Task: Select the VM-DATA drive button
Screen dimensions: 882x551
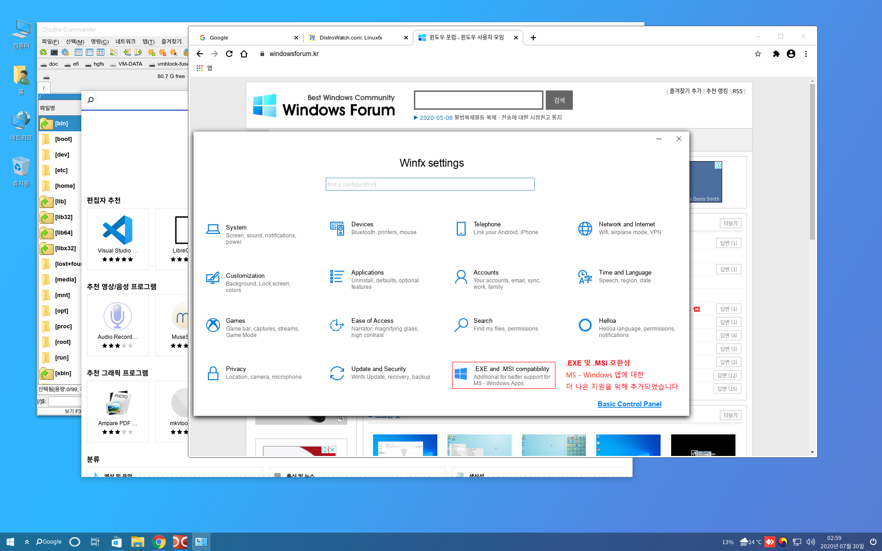Action: pyautogui.click(x=126, y=64)
